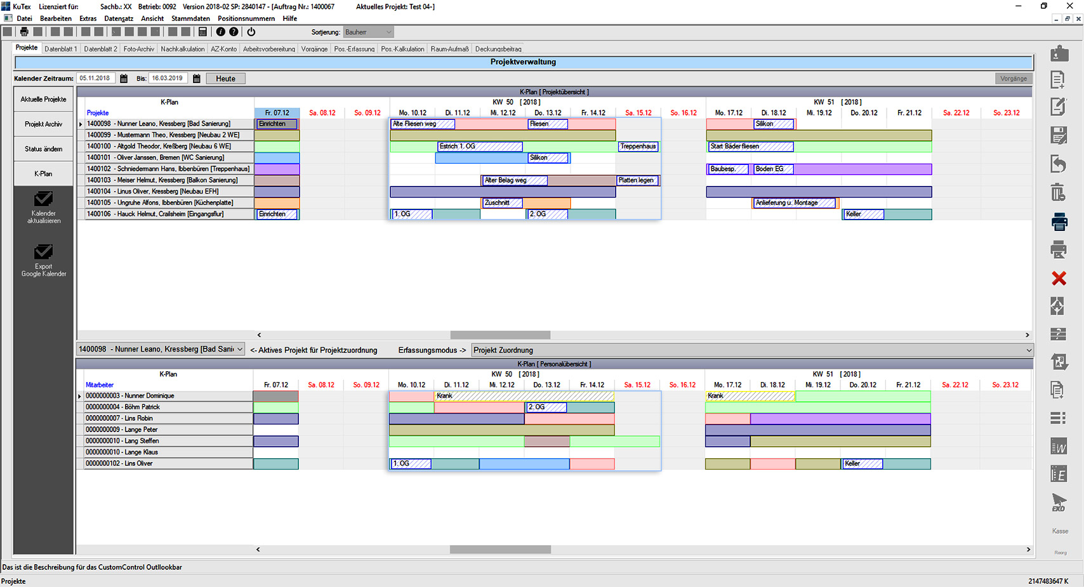Click the power-off icon in the toolbar

[x=251, y=32]
